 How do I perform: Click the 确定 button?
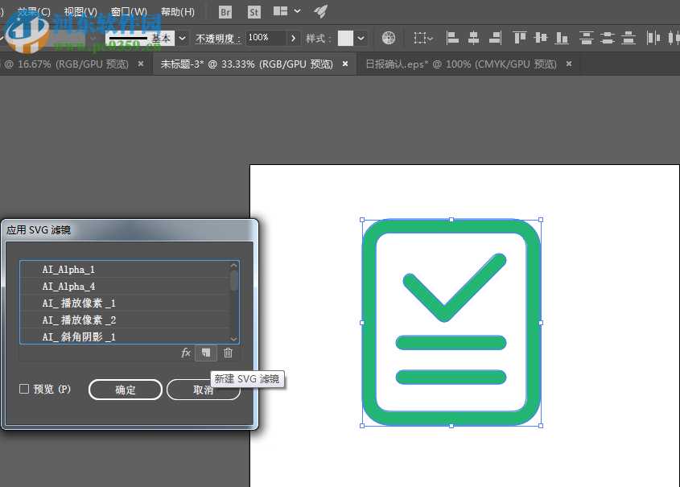tap(126, 390)
